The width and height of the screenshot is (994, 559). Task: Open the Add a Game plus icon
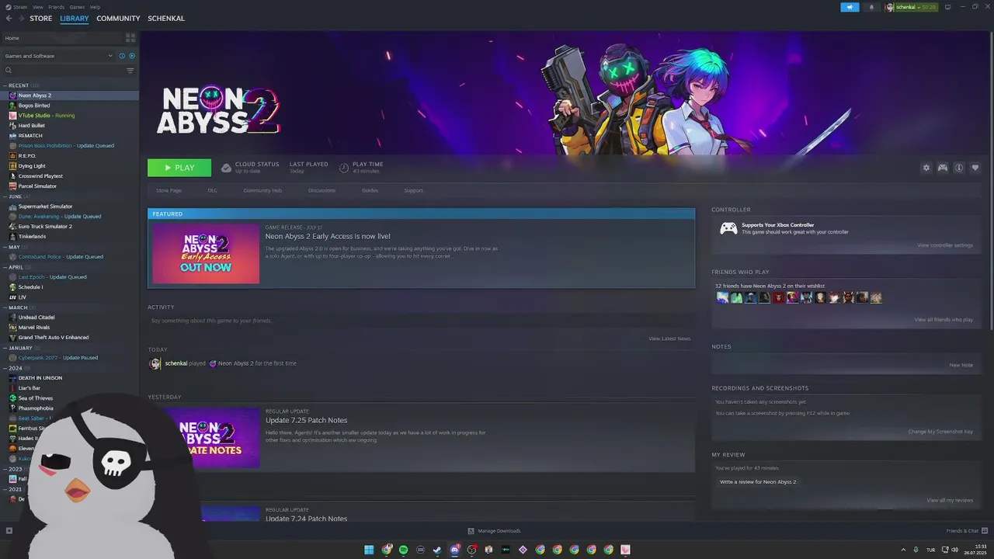[9, 531]
